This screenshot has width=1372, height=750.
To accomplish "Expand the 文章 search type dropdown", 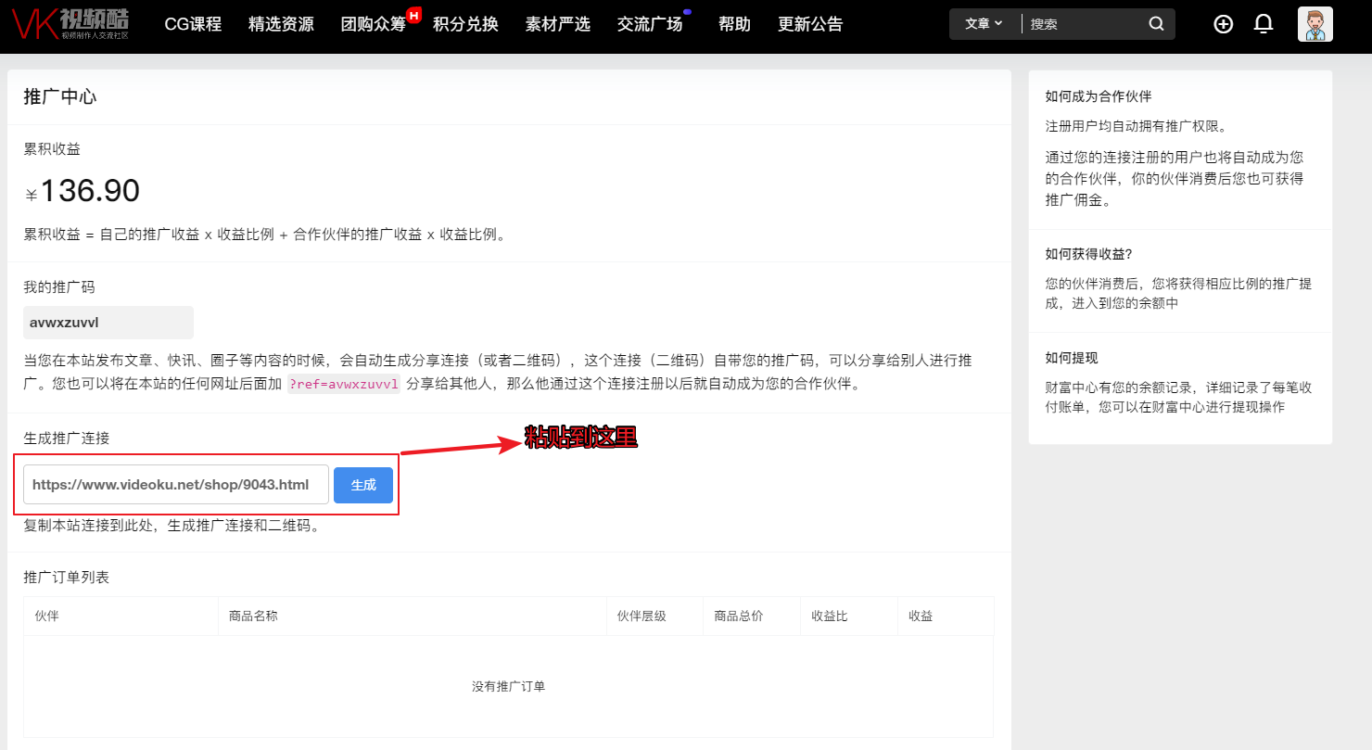I will (x=984, y=24).
